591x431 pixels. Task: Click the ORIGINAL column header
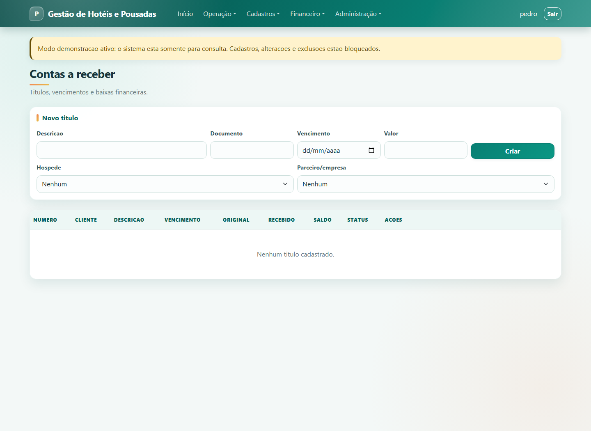tap(236, 220)
